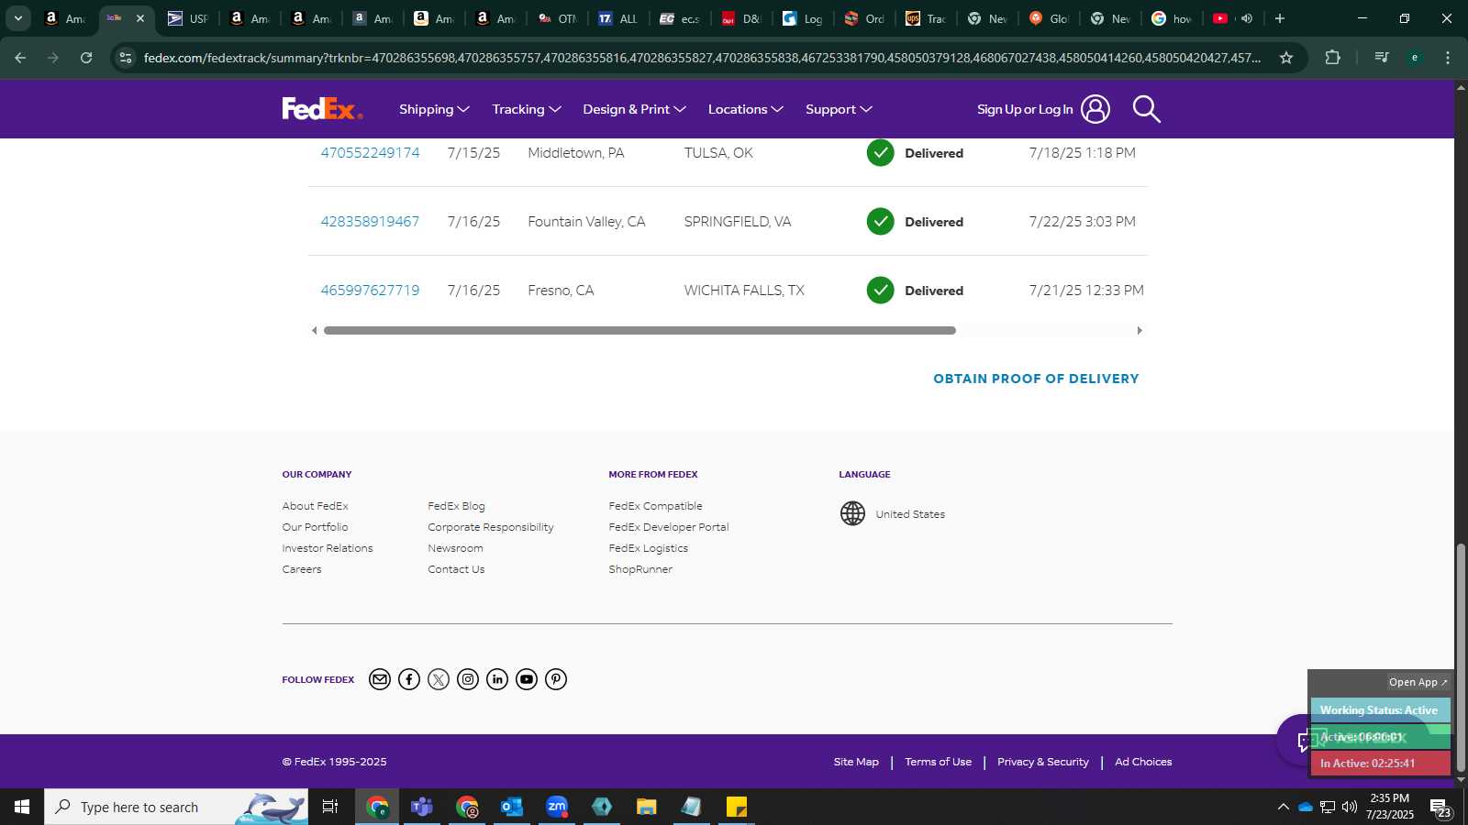Click table scroll left arrow

[315, 330]
